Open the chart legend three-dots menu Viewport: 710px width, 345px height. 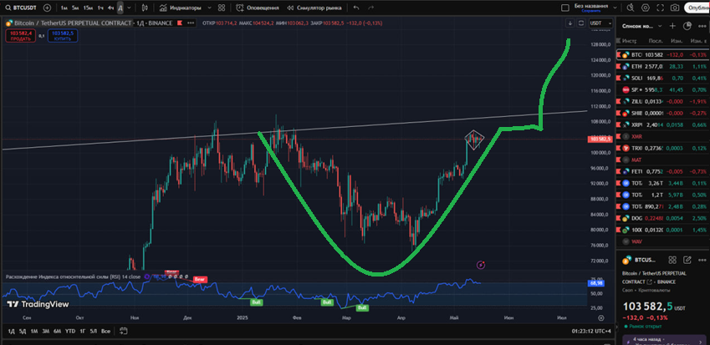tap(191, 23)
